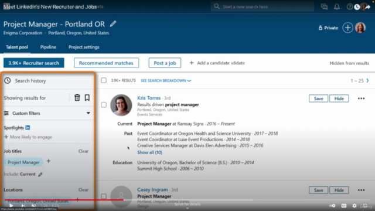Switch to Pipeline tab
Image resolution: width=375 pixels, height=211 pixels.
pos(48,47)
